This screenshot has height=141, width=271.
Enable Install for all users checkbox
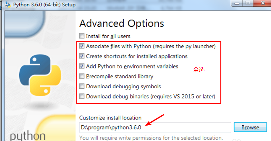82,36
